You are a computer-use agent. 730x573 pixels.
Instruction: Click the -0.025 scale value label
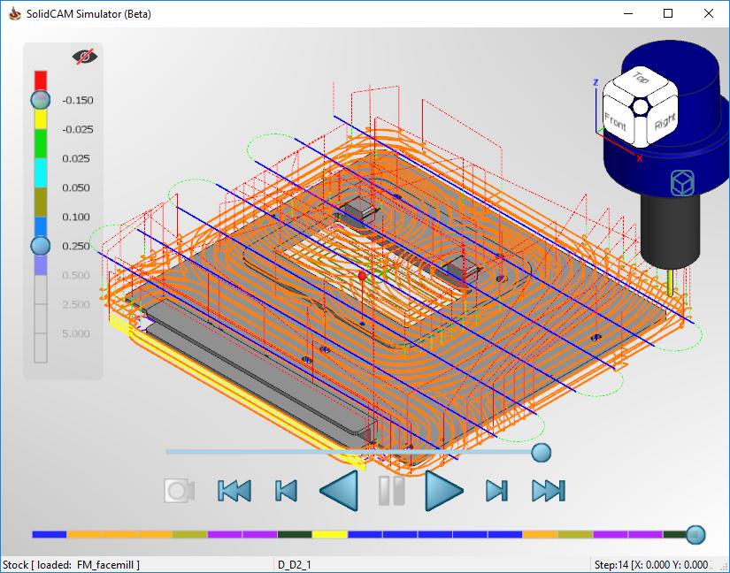77,129
